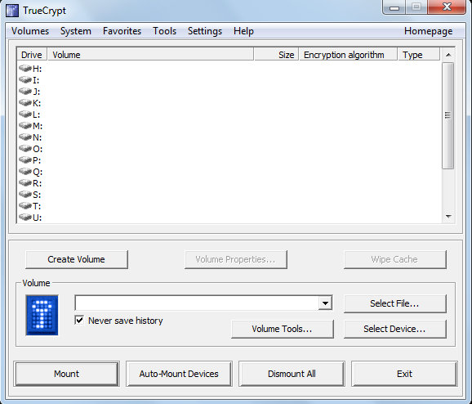The image size is (472, 404).
Task: Focus the volume path input field
Action: click(x=197, y=303)
